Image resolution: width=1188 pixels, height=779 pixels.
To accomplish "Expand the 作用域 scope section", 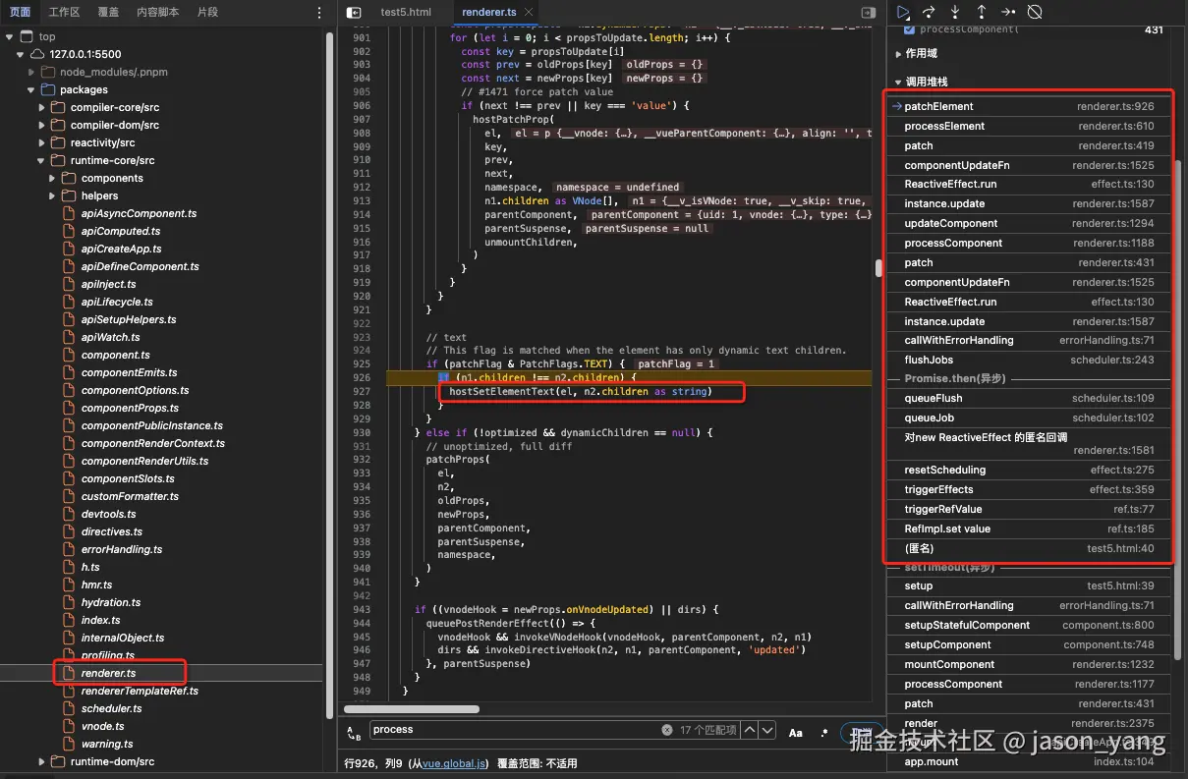I will (x=921, y=54).
